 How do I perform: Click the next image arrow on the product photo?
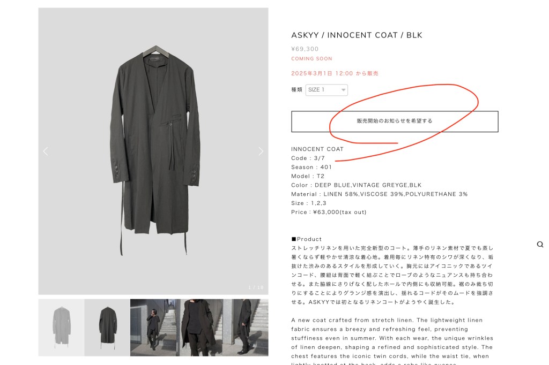pyautogui.click(x=261, y=151)
